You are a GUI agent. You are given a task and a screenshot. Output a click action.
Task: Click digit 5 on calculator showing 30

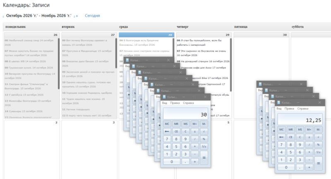pos(176,146)
